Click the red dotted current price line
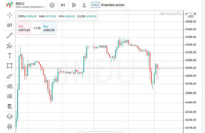The width and height of the screenshot is (205, 133). (x=99, y=68)
